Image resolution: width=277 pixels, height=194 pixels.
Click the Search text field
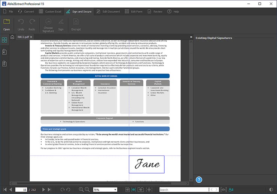[183, 190]
